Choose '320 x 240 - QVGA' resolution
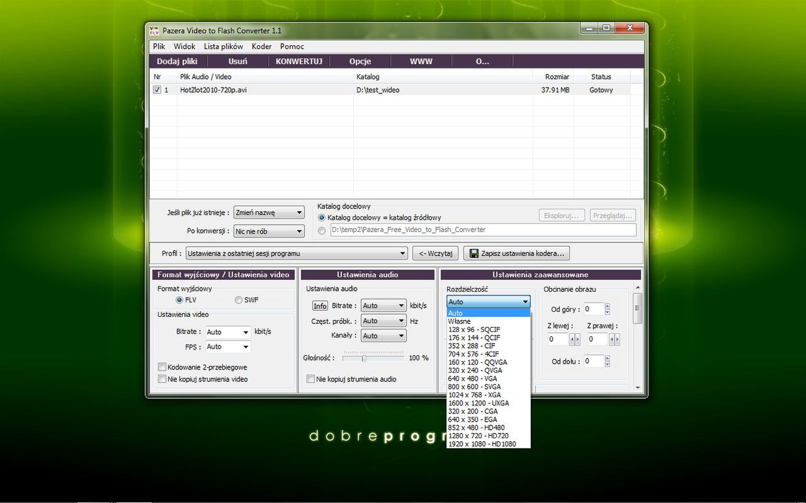 tap(489, 370)
